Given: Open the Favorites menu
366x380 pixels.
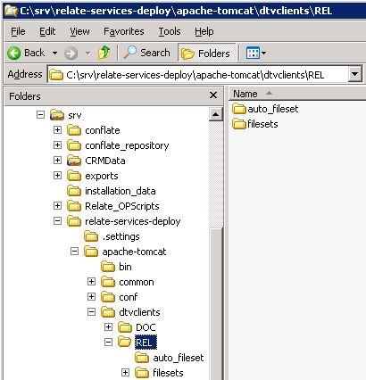Looking at the screenshot, I should tap(124, 31).
